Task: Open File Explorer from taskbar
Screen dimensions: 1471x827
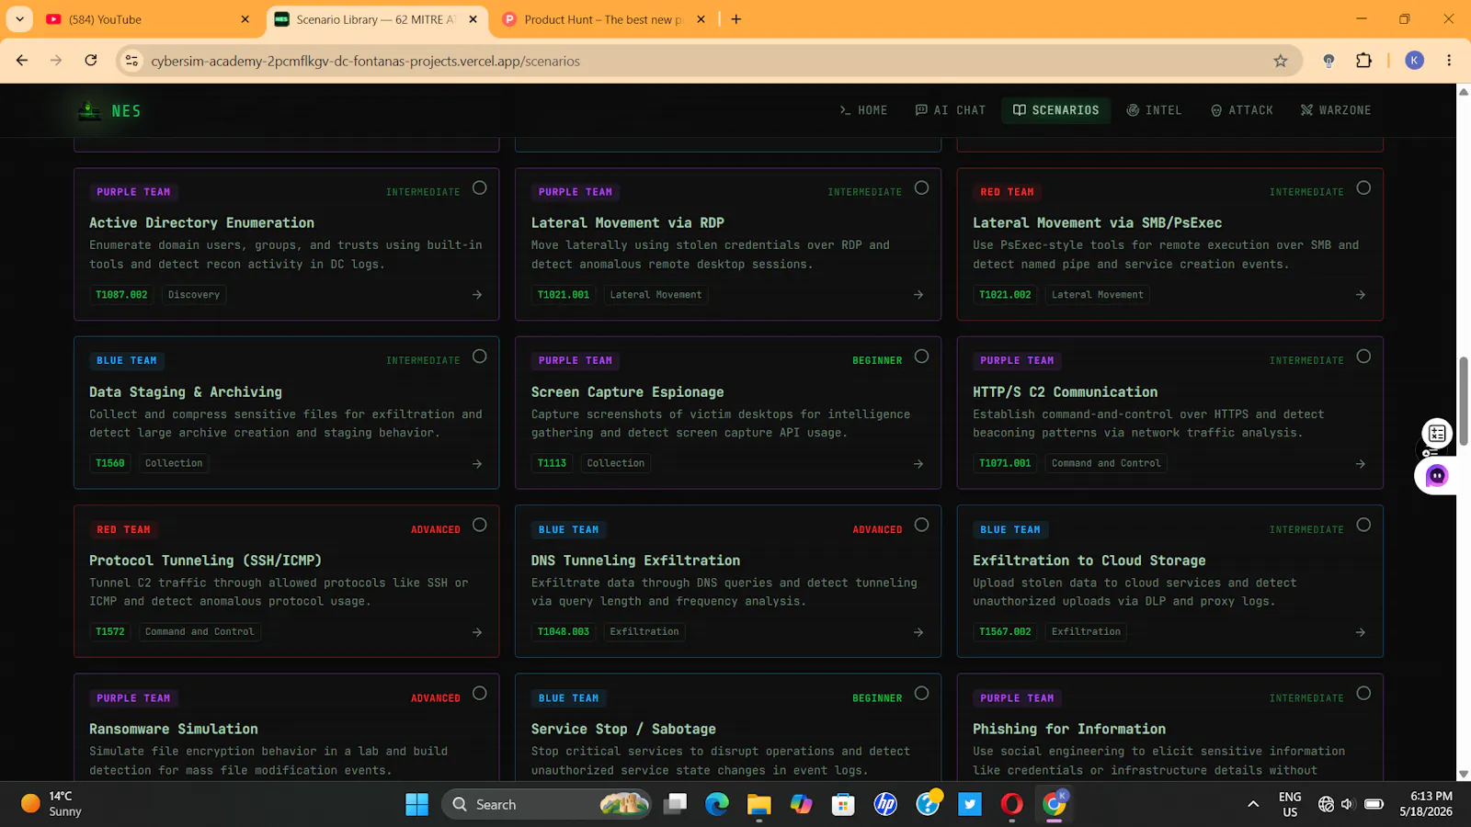Action: (x=758, y=805)
